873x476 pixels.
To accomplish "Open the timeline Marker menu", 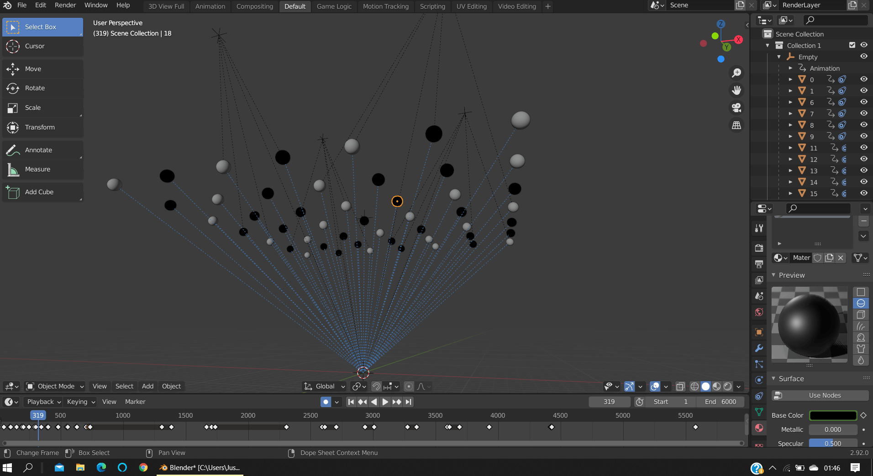I will pos(135,402).
